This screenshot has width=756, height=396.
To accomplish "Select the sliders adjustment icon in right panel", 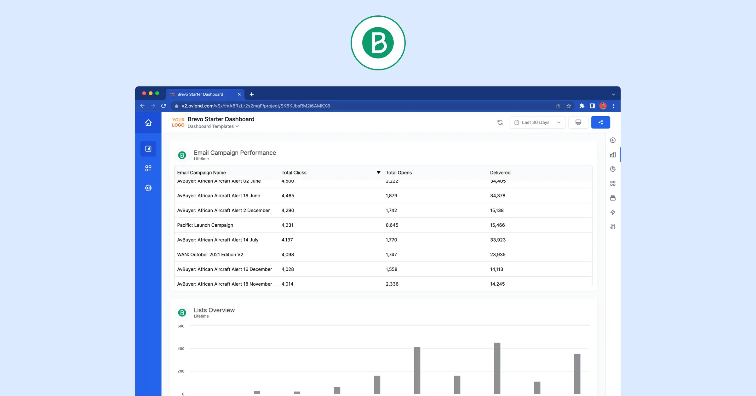I will point(613,227).
